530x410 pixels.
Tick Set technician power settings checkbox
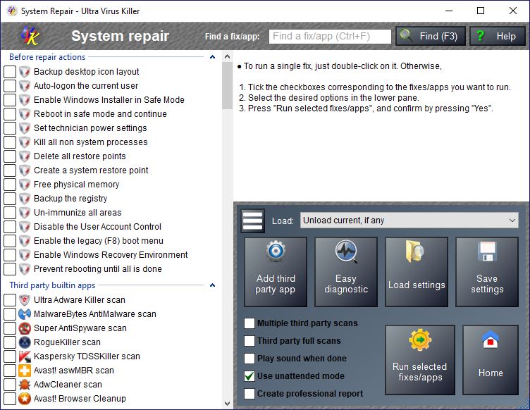point(10,128)
